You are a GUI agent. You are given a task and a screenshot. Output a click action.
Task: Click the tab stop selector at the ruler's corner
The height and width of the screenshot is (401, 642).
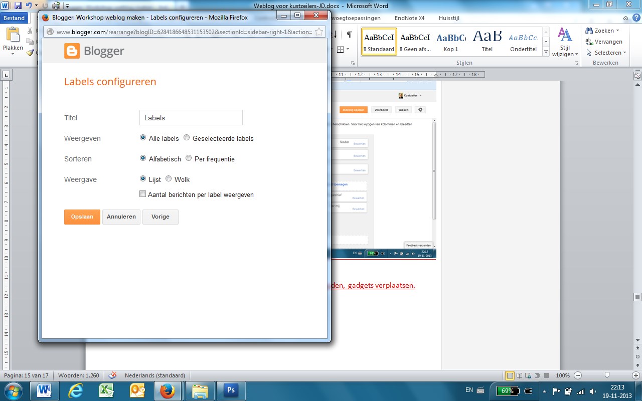6,75
